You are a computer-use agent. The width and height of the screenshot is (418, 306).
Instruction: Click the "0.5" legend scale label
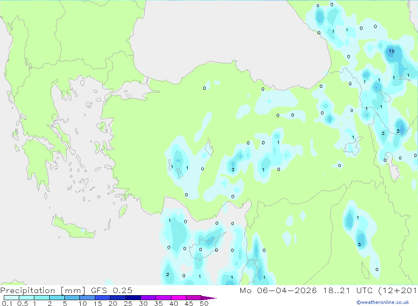tap(23, 303)
